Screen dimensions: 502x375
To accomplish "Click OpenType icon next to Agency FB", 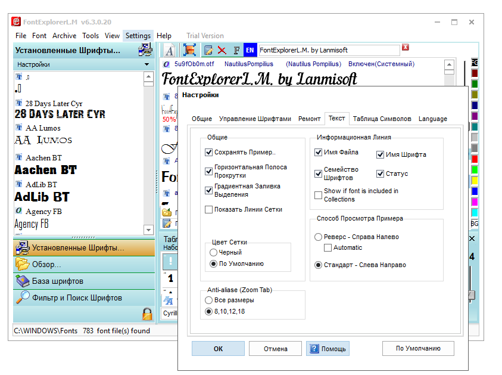I will tap(19, 211).
